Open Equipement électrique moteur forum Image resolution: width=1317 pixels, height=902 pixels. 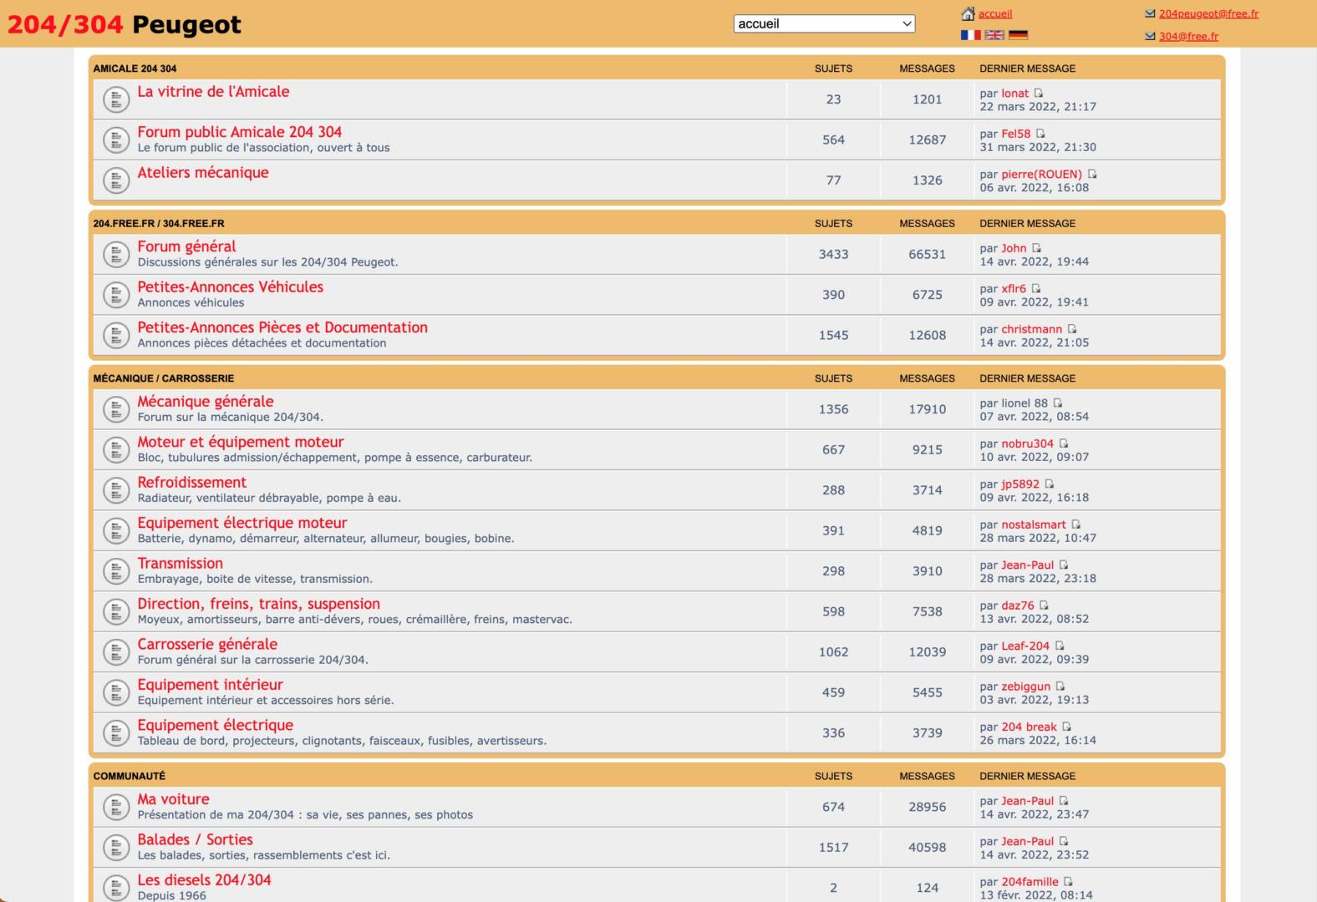pos(242,523)
